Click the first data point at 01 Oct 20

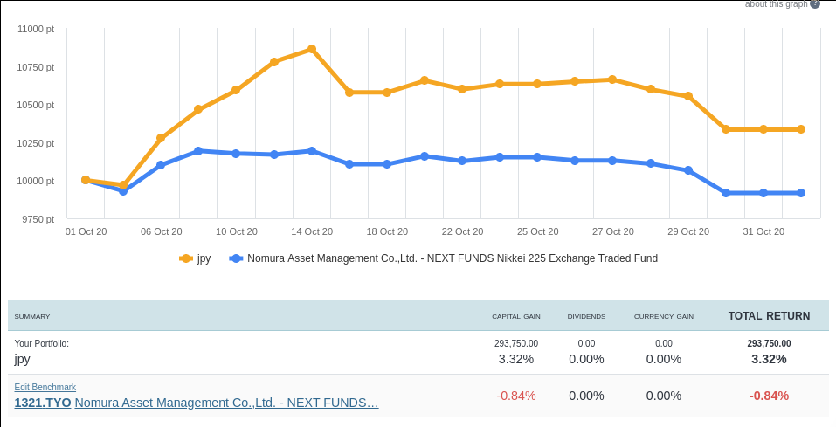[x=86, y=180]
